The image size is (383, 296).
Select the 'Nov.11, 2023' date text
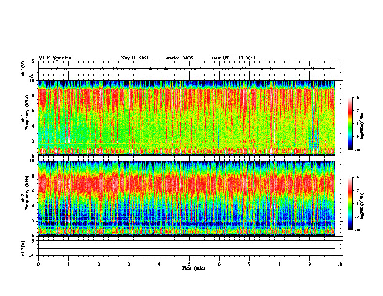(135, 58)
